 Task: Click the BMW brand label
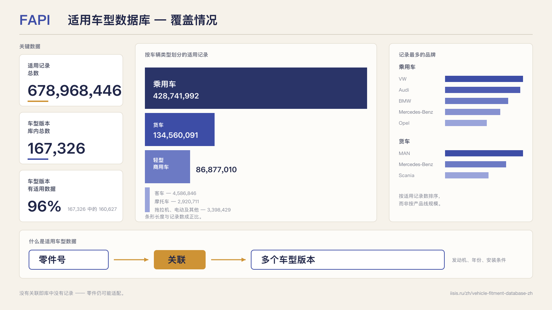[x=405, y=101]
